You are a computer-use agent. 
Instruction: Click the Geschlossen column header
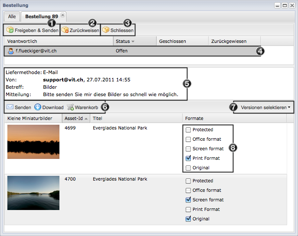pos(182,41)
